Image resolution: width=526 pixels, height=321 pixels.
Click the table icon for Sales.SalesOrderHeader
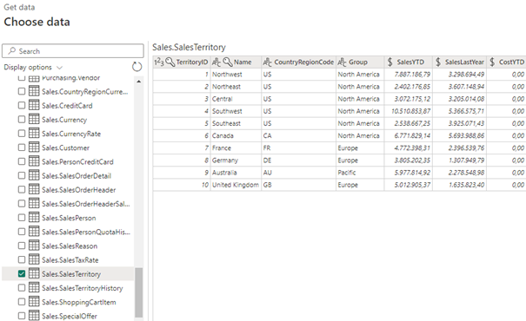(x=34, y=189)
